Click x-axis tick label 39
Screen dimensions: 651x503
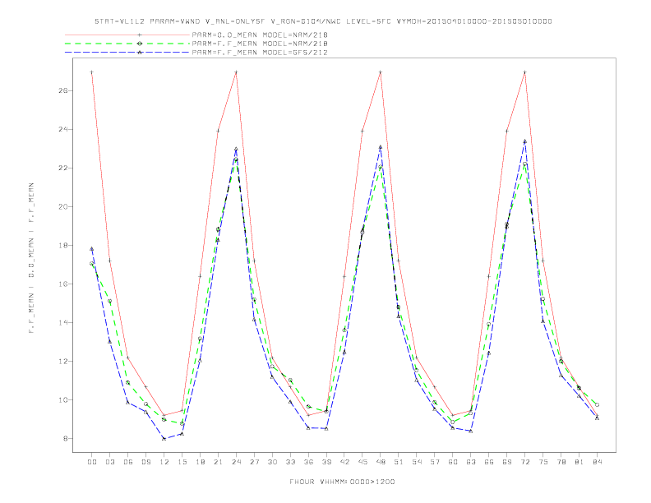pyautogui.click(x=326, y=462)
